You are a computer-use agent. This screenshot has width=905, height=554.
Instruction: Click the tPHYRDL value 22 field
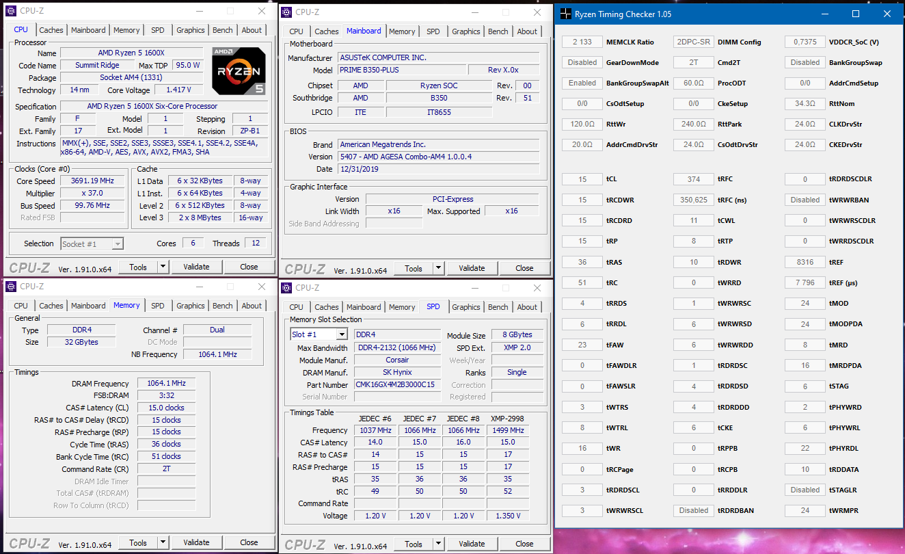pyautogui.click(x=805, y=449)
